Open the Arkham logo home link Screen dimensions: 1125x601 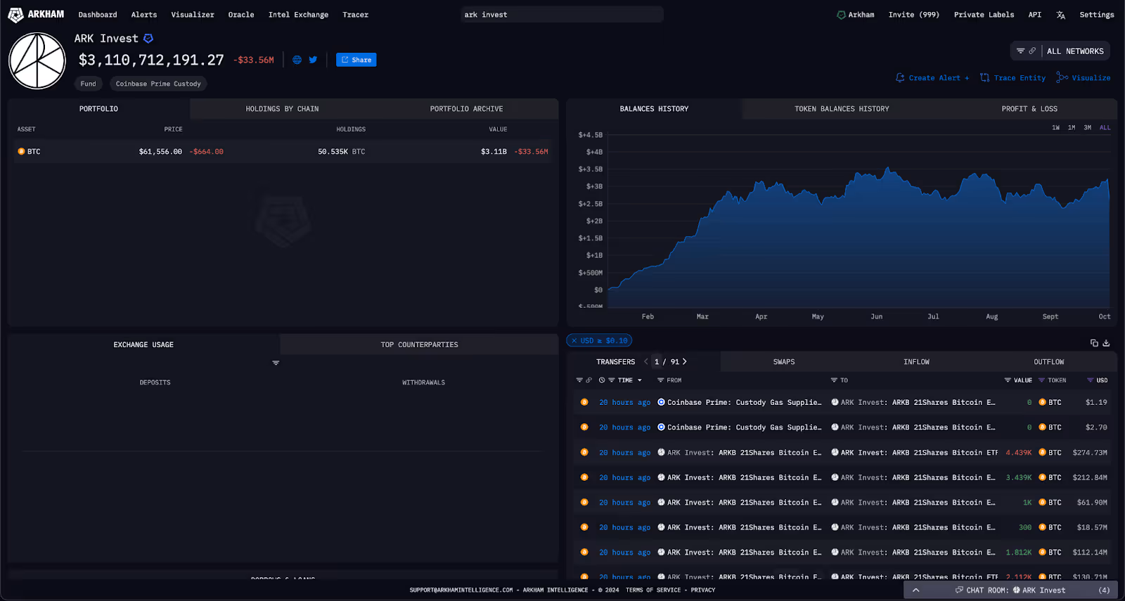click(36, 15)
